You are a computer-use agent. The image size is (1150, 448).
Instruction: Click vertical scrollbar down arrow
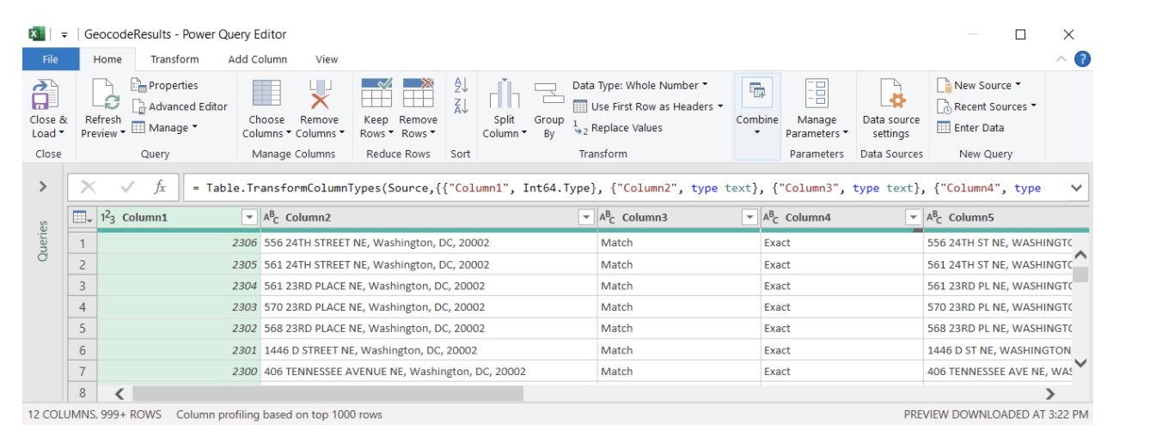1081,363
